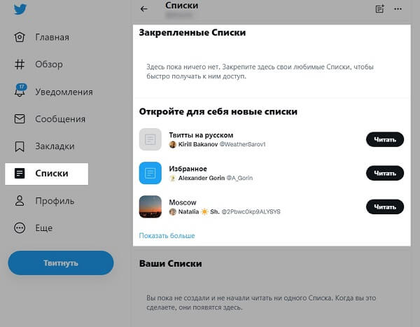Select the Списки menu item

pos(47,174)
